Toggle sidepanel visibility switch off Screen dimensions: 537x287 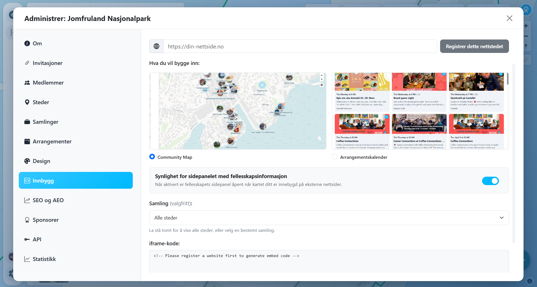[x=490, y=181]
